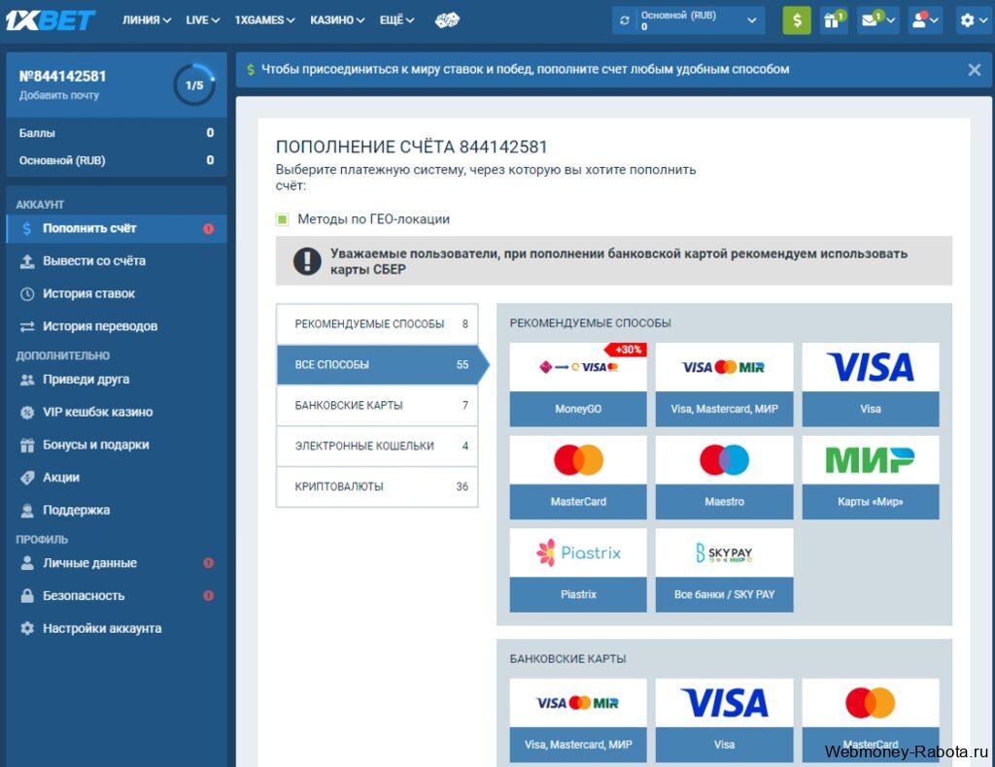The height and width of the screenshot is (767, 995).
Task: Select Visa, Mastercard, МИР in Банковские карты section
Action: (578, 720)
